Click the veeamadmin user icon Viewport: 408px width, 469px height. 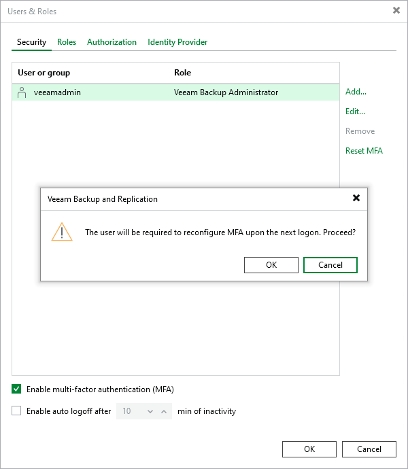22,92
